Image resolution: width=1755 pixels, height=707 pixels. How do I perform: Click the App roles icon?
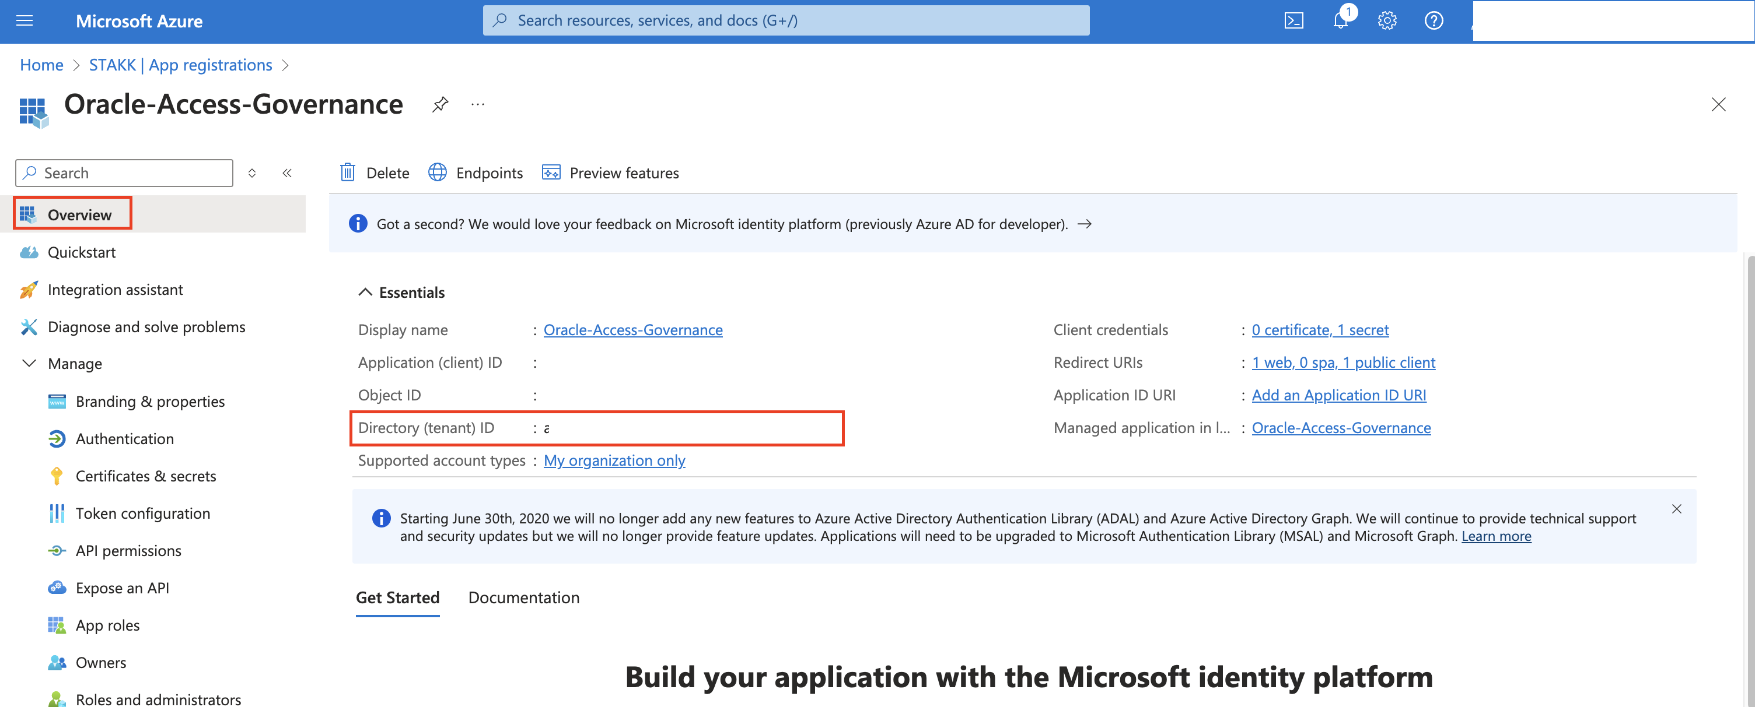57,625
